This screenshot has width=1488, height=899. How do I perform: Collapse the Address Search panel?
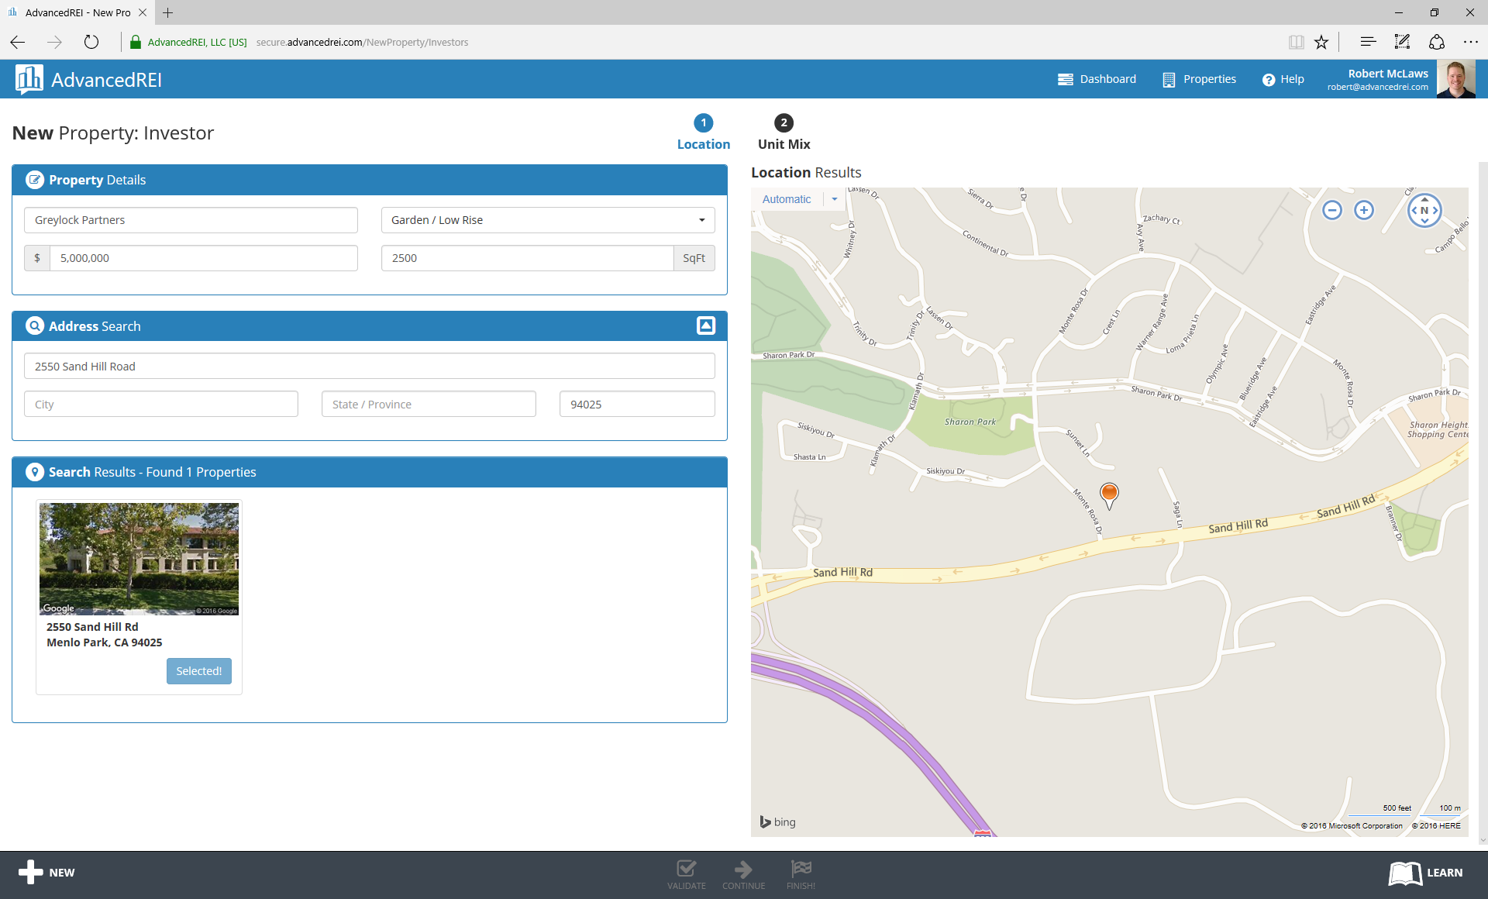point(706,325)
